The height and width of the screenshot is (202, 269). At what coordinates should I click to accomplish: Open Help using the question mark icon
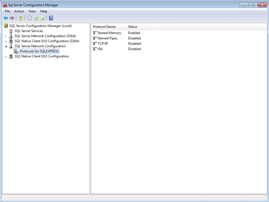point(51,18)
